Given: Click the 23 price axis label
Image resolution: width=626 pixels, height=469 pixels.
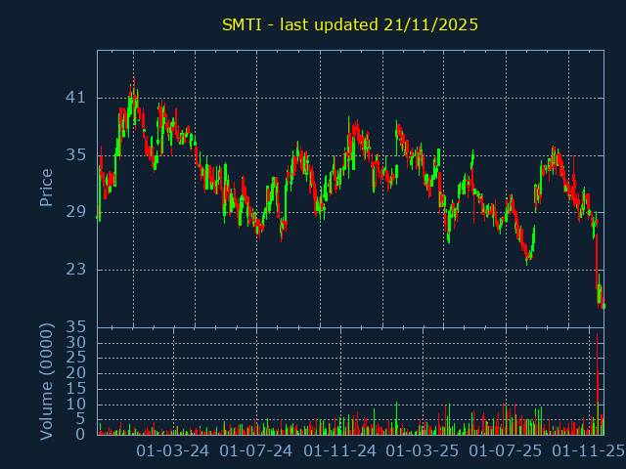Looking at the screenshot, I should click(76, 270).
